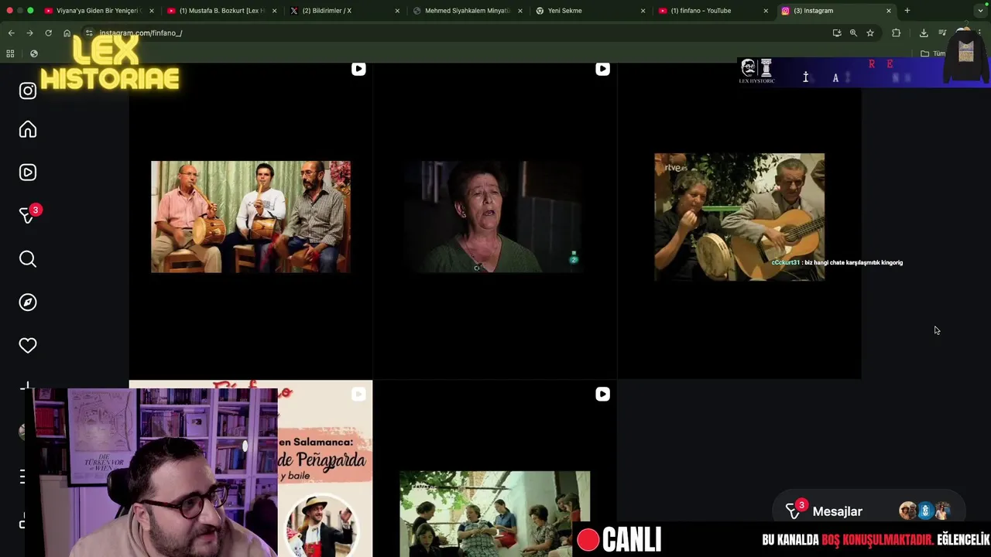Screen dimensions: 991x557
Task: Open 'Tüm' bookmarks folder
Action: pyautogui.click(x=934, y=53)
